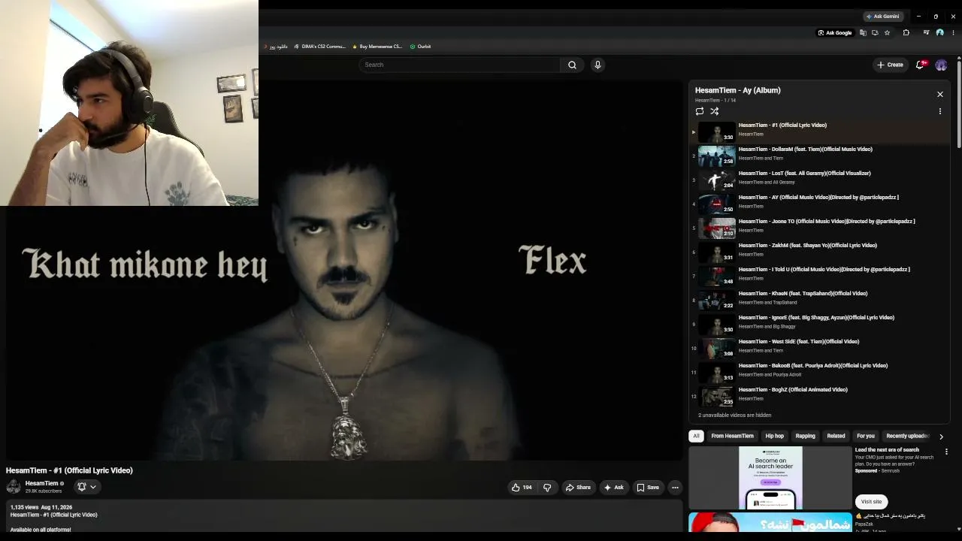Open the Semrush ad thumbnail
Viewport: 962px width, 541px height.
tap(770, 478)
